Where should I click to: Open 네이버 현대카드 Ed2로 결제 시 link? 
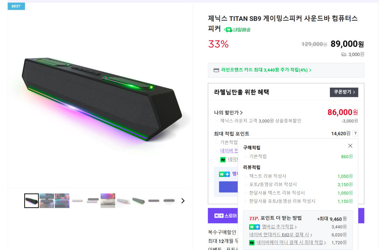[281, 235]
